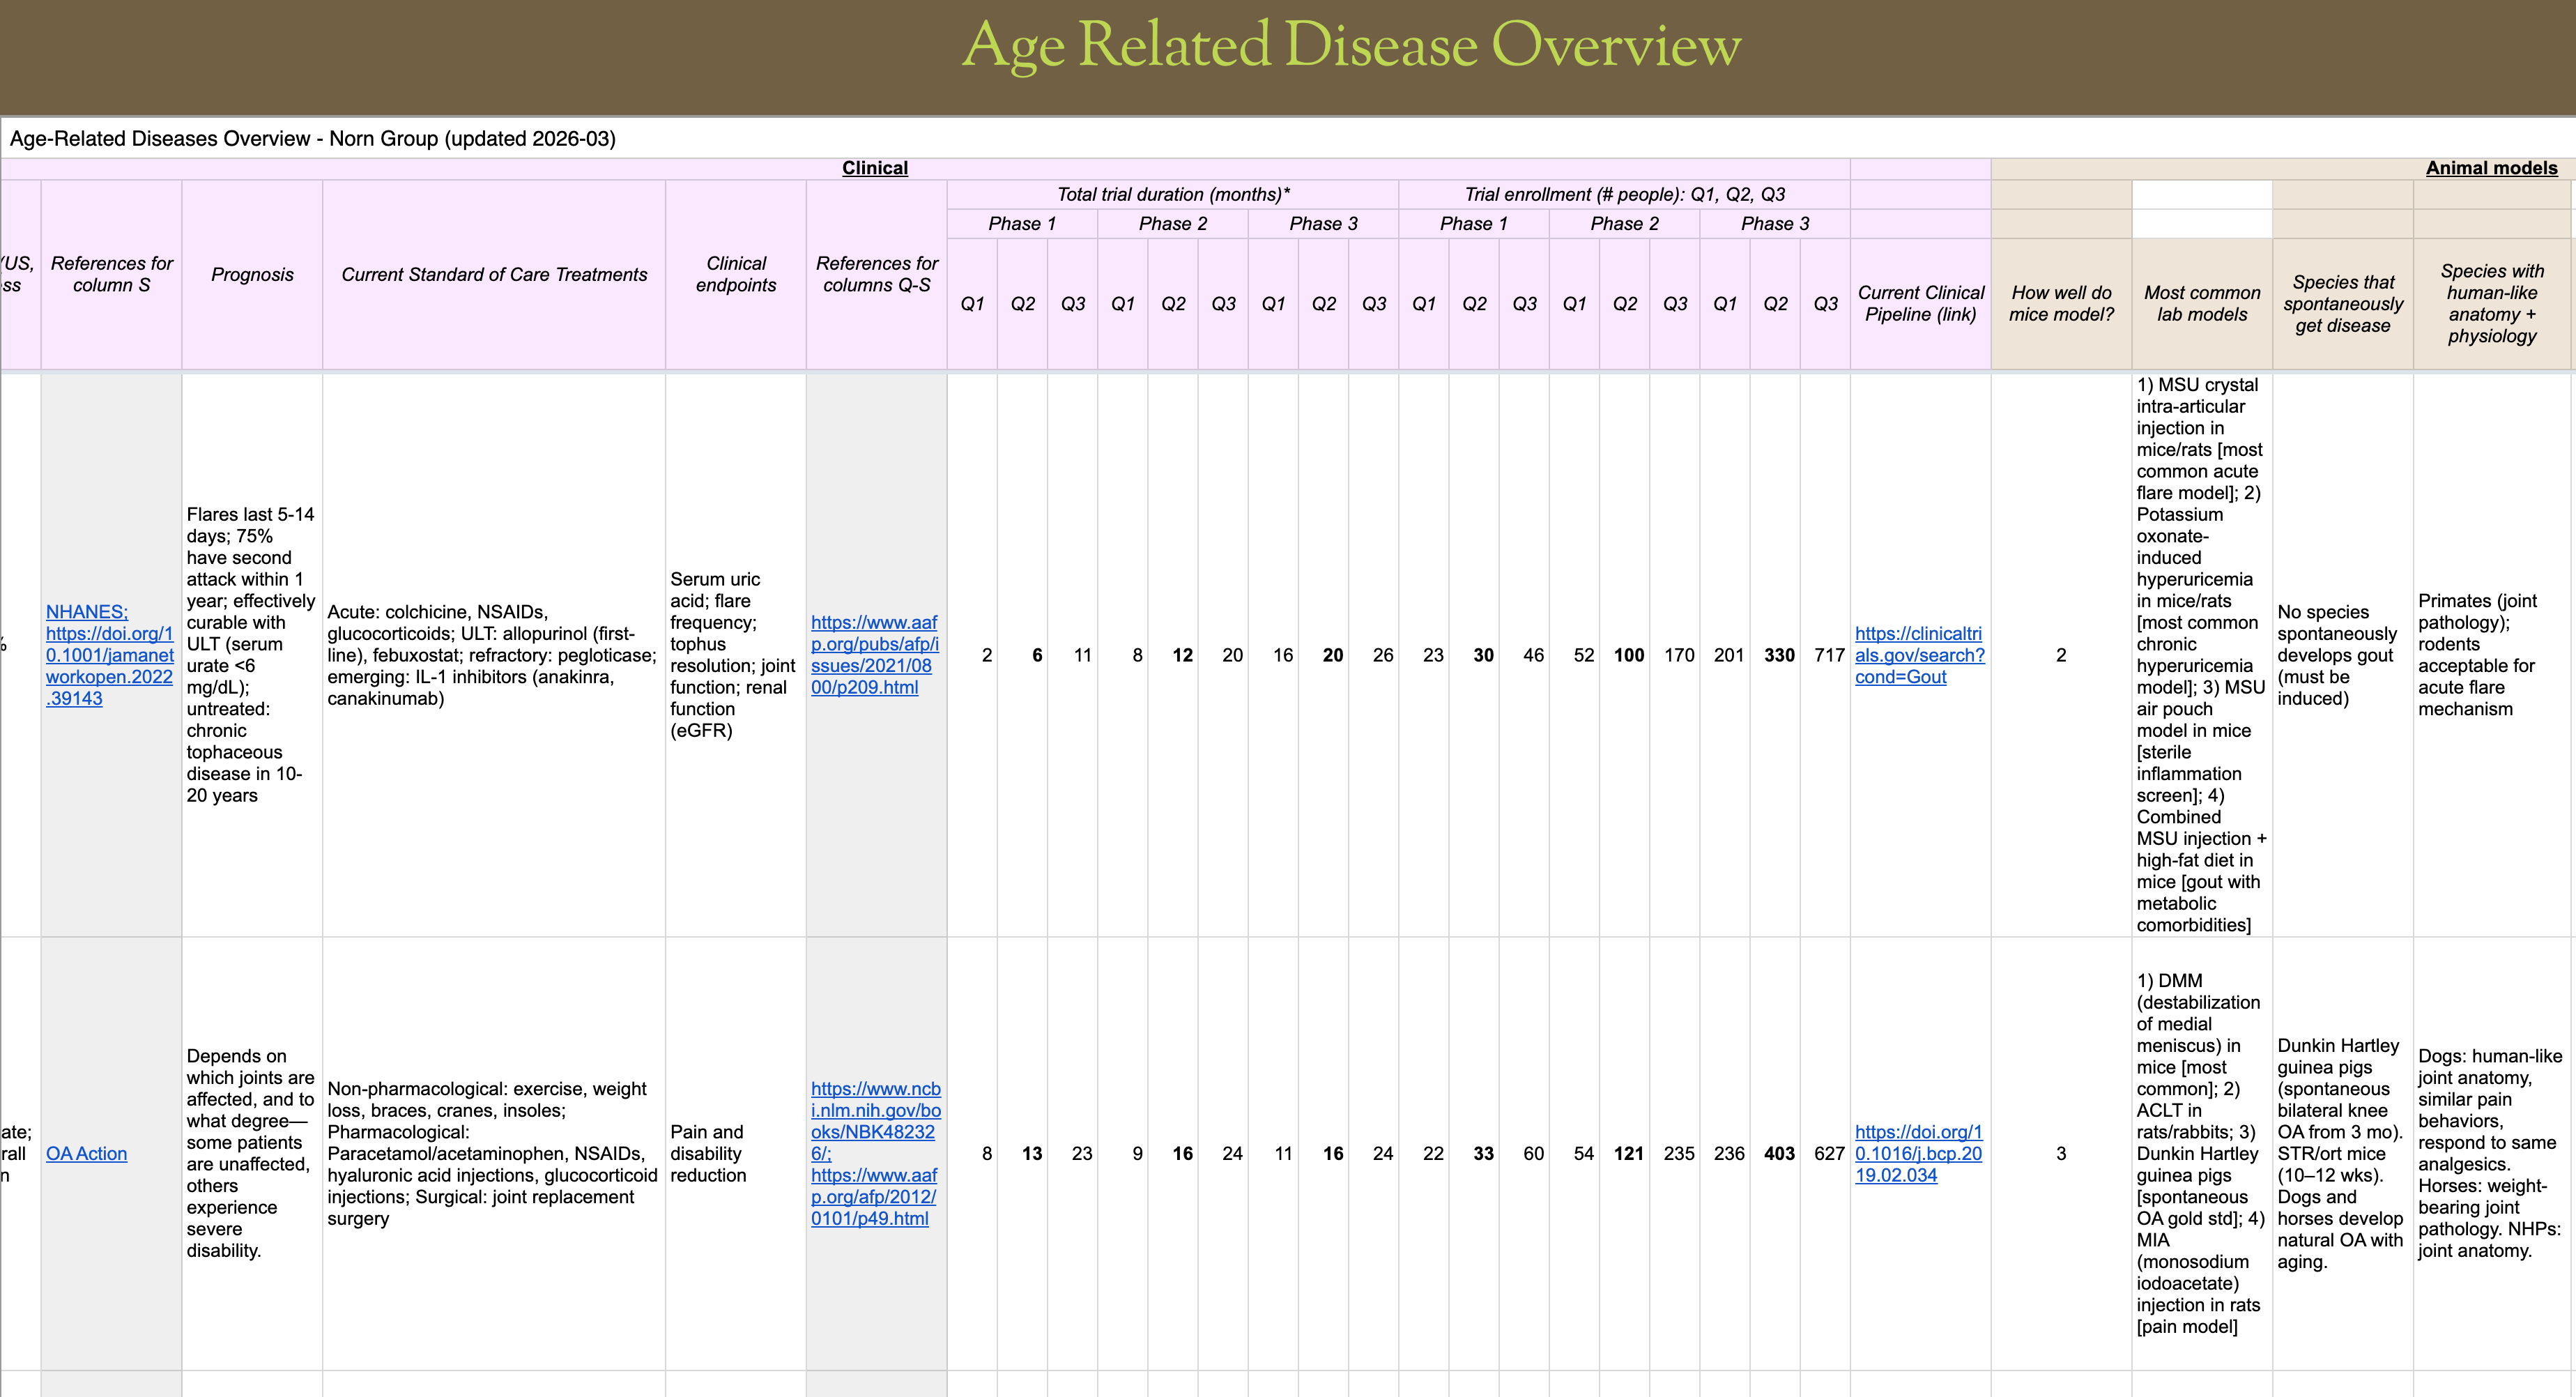This screenshot has width=2576, height=1397.
Task: Click osteoarthritis Phase 2 enrollment value 121
Action: (1628, 1153)
